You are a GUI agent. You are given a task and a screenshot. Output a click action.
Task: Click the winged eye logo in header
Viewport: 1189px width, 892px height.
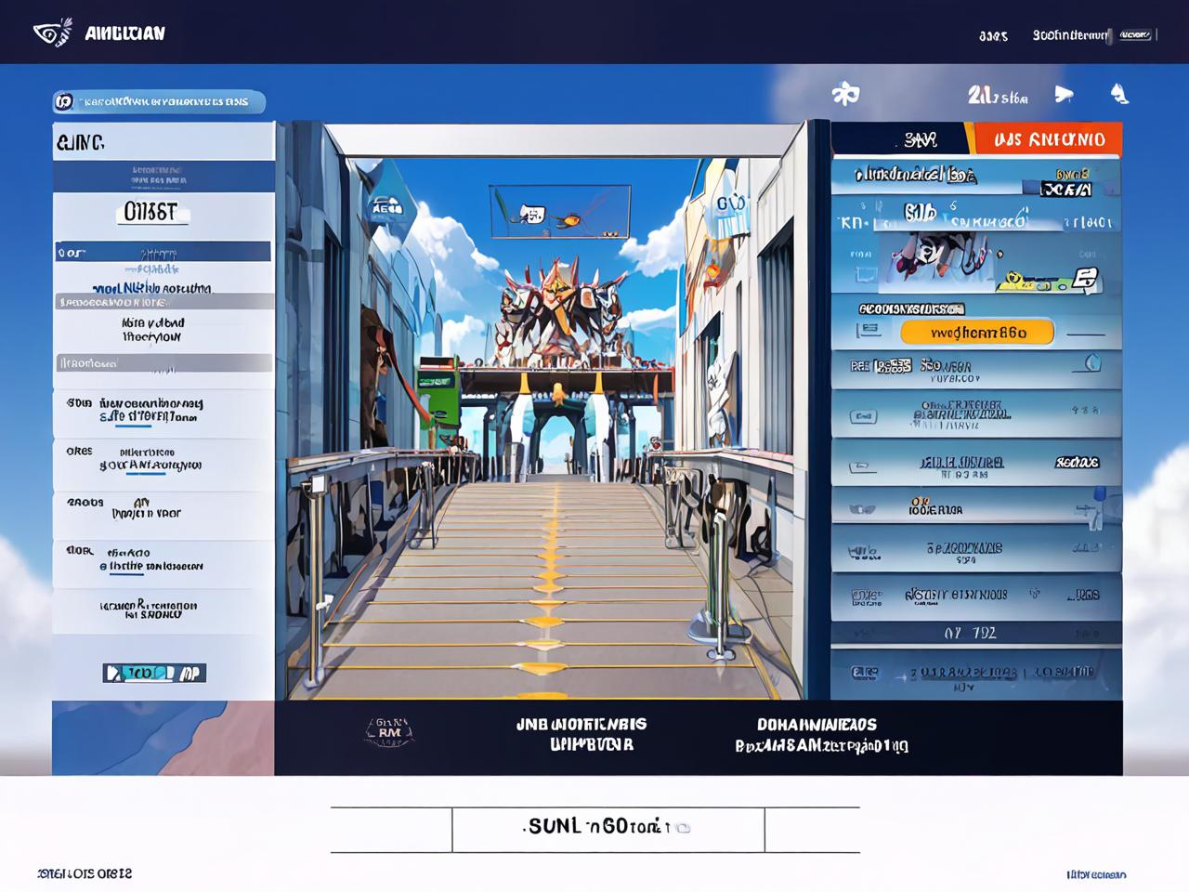52,33
